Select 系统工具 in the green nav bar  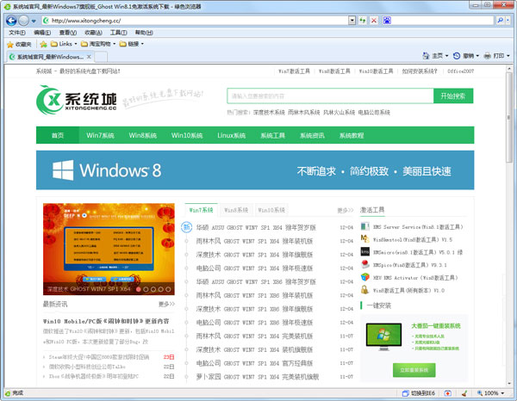272,135
